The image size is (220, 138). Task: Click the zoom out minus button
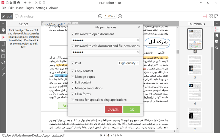(x=100, y=16)
